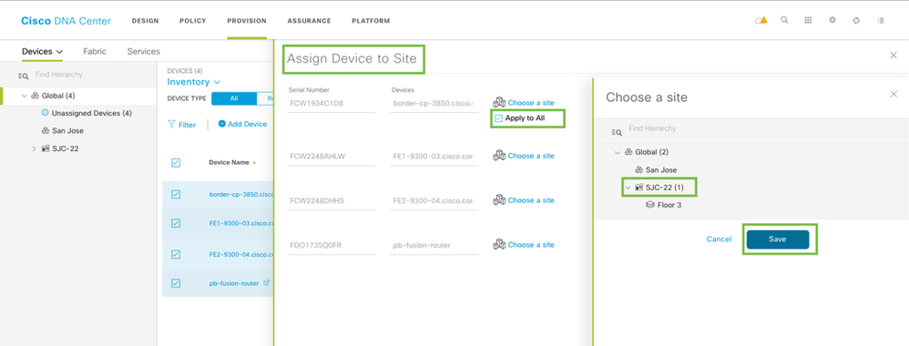This screenshot has height=346, width=909.
Task: Open the Cisco DNA Center home logo
Action: (66, 22)
